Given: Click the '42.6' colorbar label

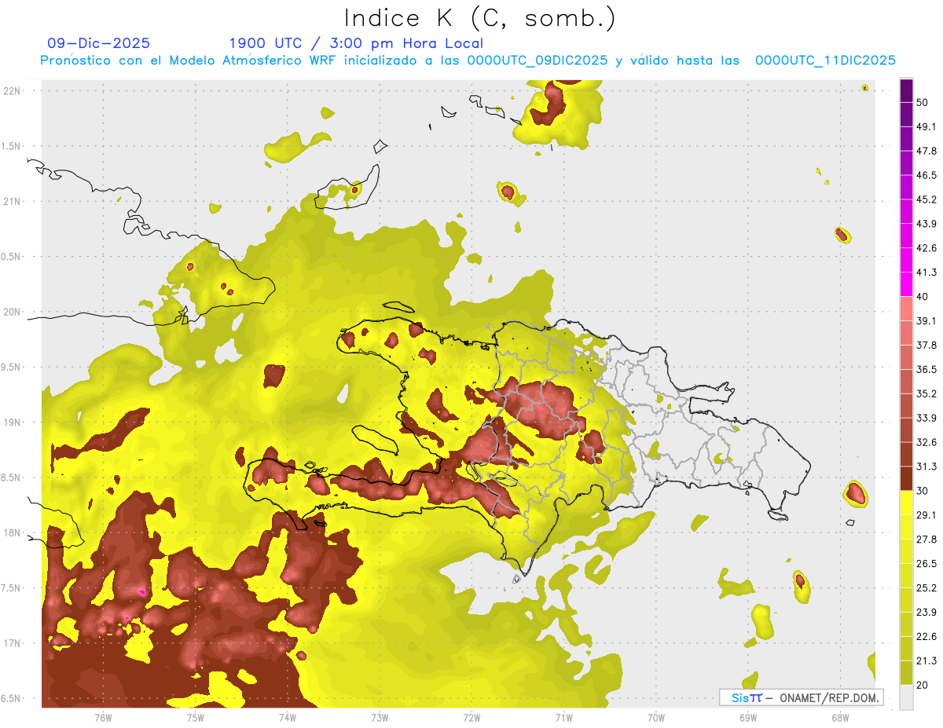Looking at the screenshot, I should [926, 248].
